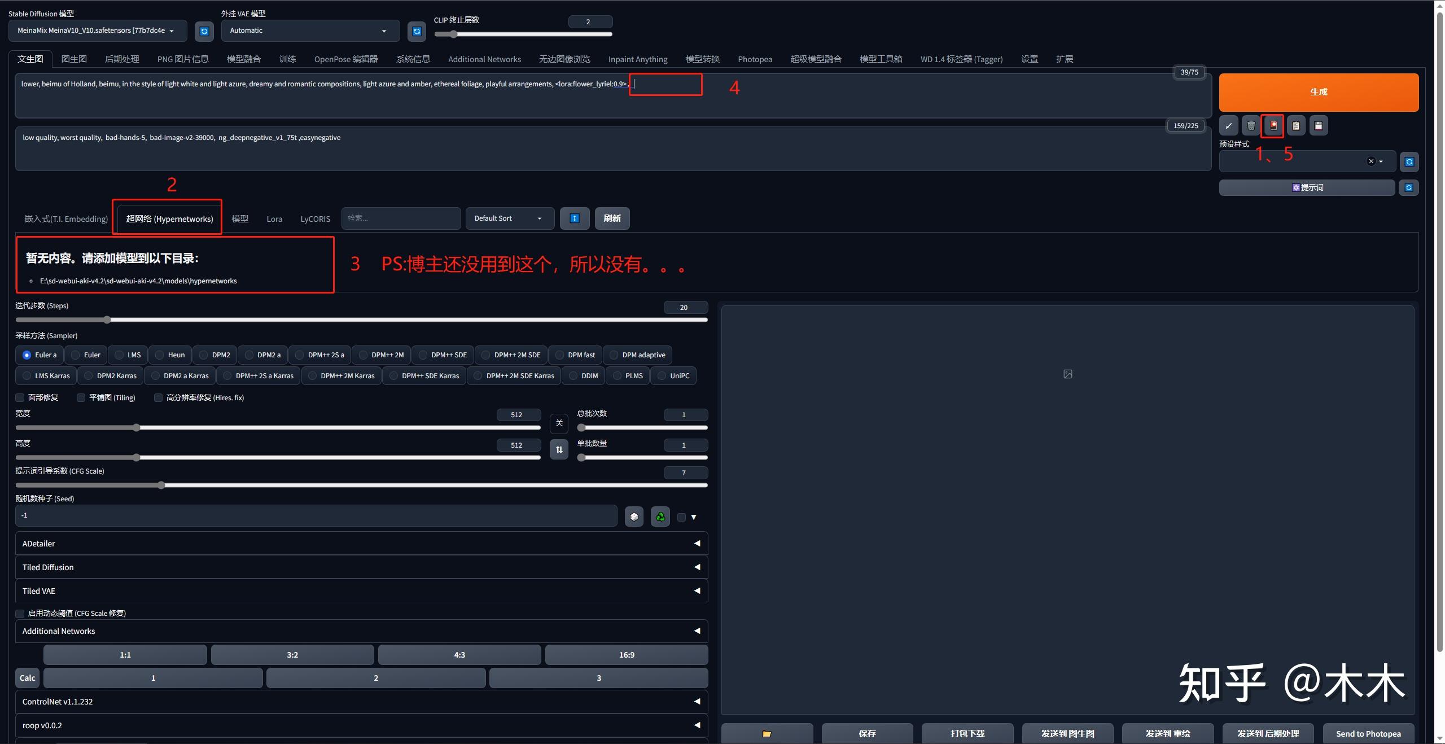This screenshot has height=744, width=1445.
Task: Click the orange 生成 button
Action: (x=1318, y=92)
